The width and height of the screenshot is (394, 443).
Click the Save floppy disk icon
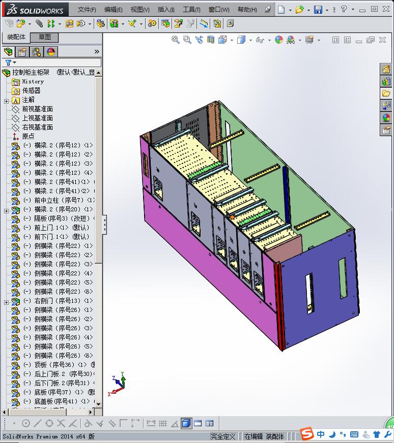click(318, 10)
